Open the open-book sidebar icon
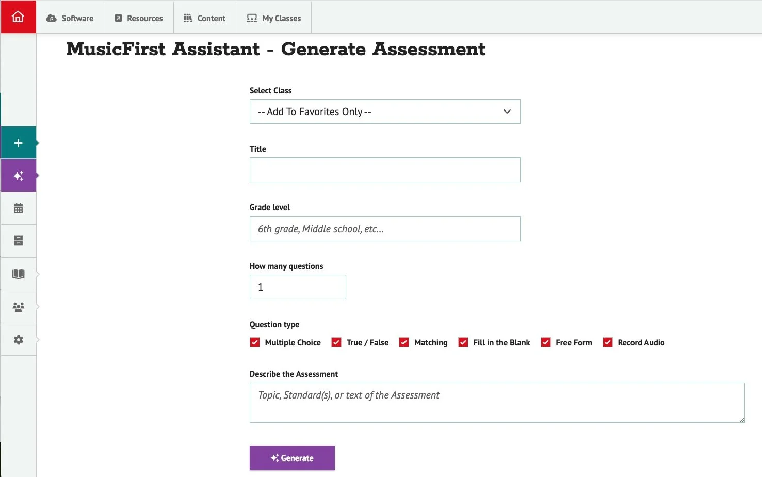 click(19, 274)
